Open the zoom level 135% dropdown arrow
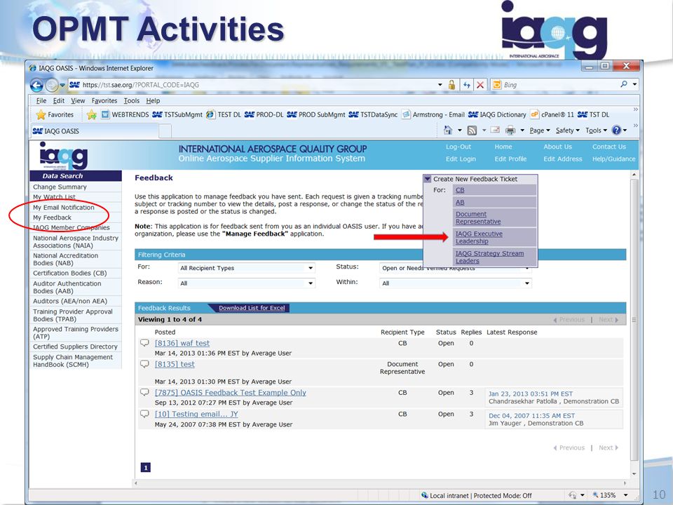Screen dimensions: 673x505 coord(626,495)
